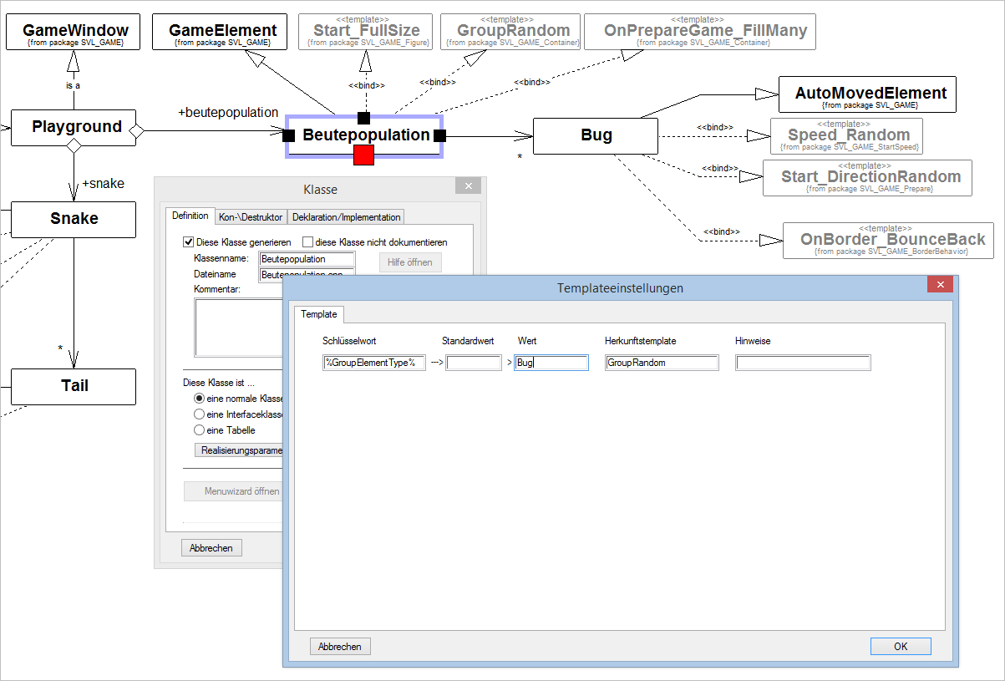Screen dimensions: 1005x681
Task: Select 'eine normale Klasse' radio option
Action: 199,399
